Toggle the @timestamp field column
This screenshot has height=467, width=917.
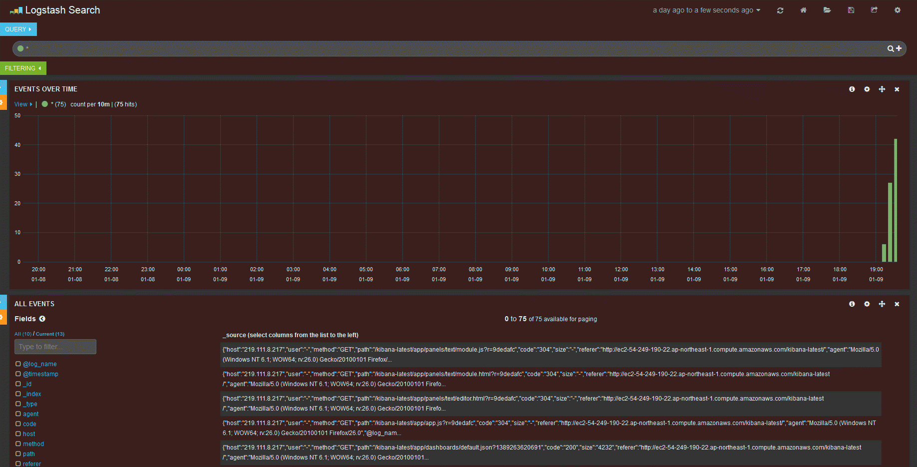(x=18, y=374)
